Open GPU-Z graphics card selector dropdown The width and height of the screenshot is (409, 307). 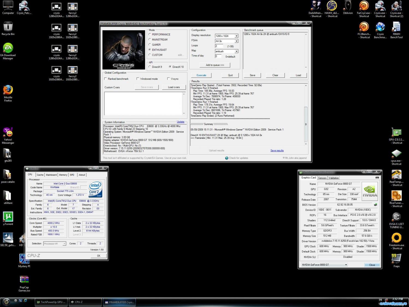tap(324, 265)
